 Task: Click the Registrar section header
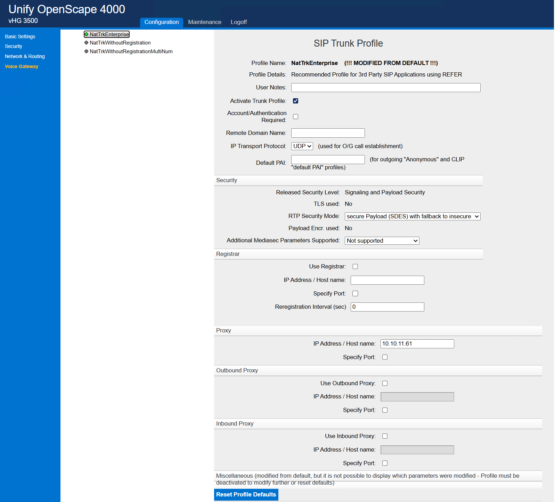pos(348,254)
